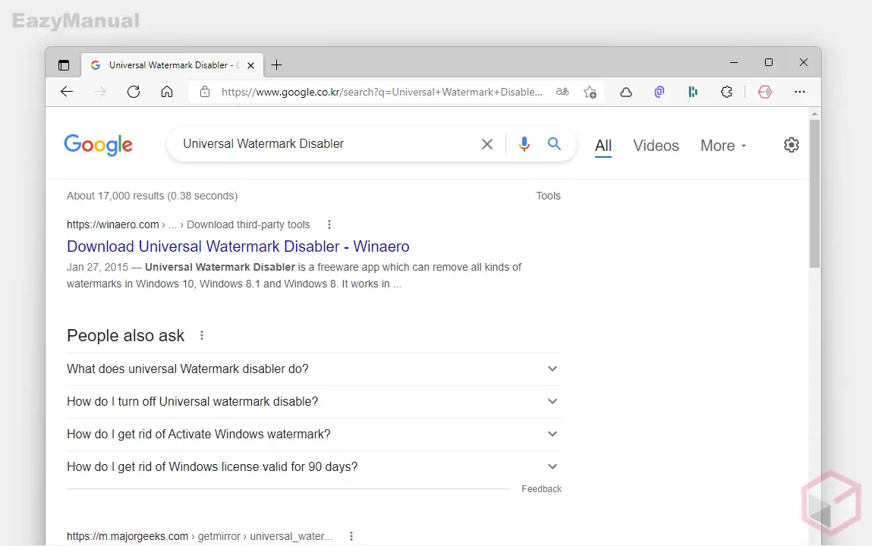Image resolution: width=872 pixels, height=546 pixels.
Task: Open the purple paperclip extension
Action: point(660,92)
